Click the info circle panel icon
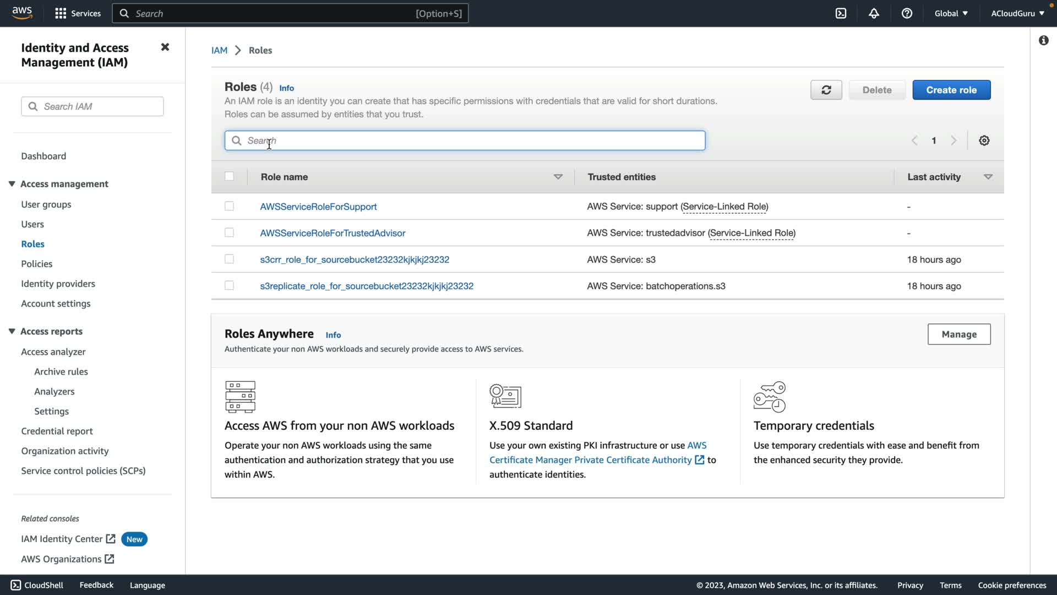Screen dimensions: 1057x595 [1043, 40]
